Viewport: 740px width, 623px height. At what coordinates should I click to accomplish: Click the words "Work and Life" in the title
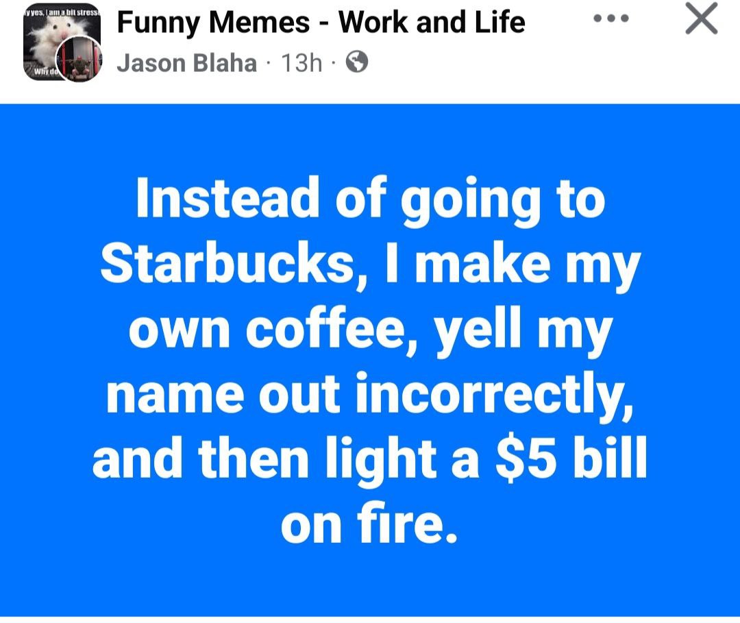click(432, 22)
